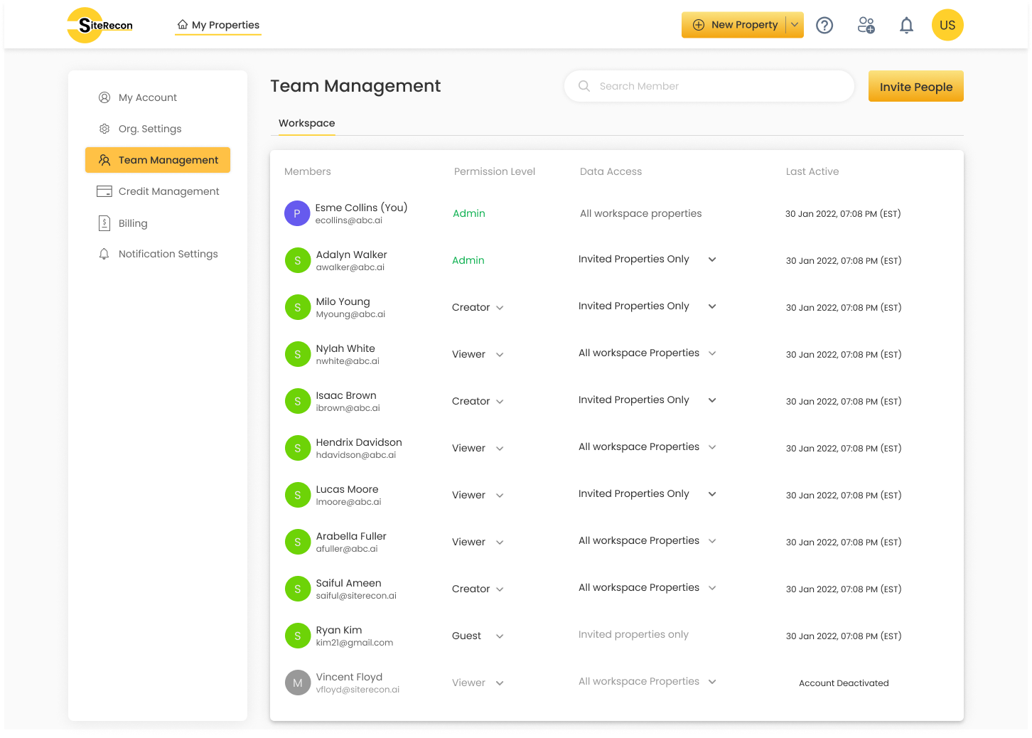
Task: Switch to the Workspace tab
Action: pyautogui.click(x=306, y=123)
